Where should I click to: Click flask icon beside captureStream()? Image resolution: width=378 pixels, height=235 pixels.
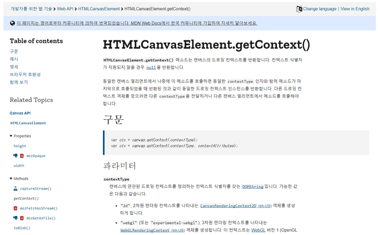click(x=15, y=188)
